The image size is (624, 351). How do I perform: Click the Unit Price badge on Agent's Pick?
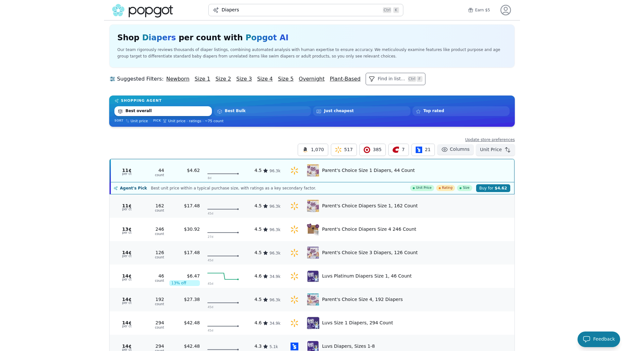(422, 188)
